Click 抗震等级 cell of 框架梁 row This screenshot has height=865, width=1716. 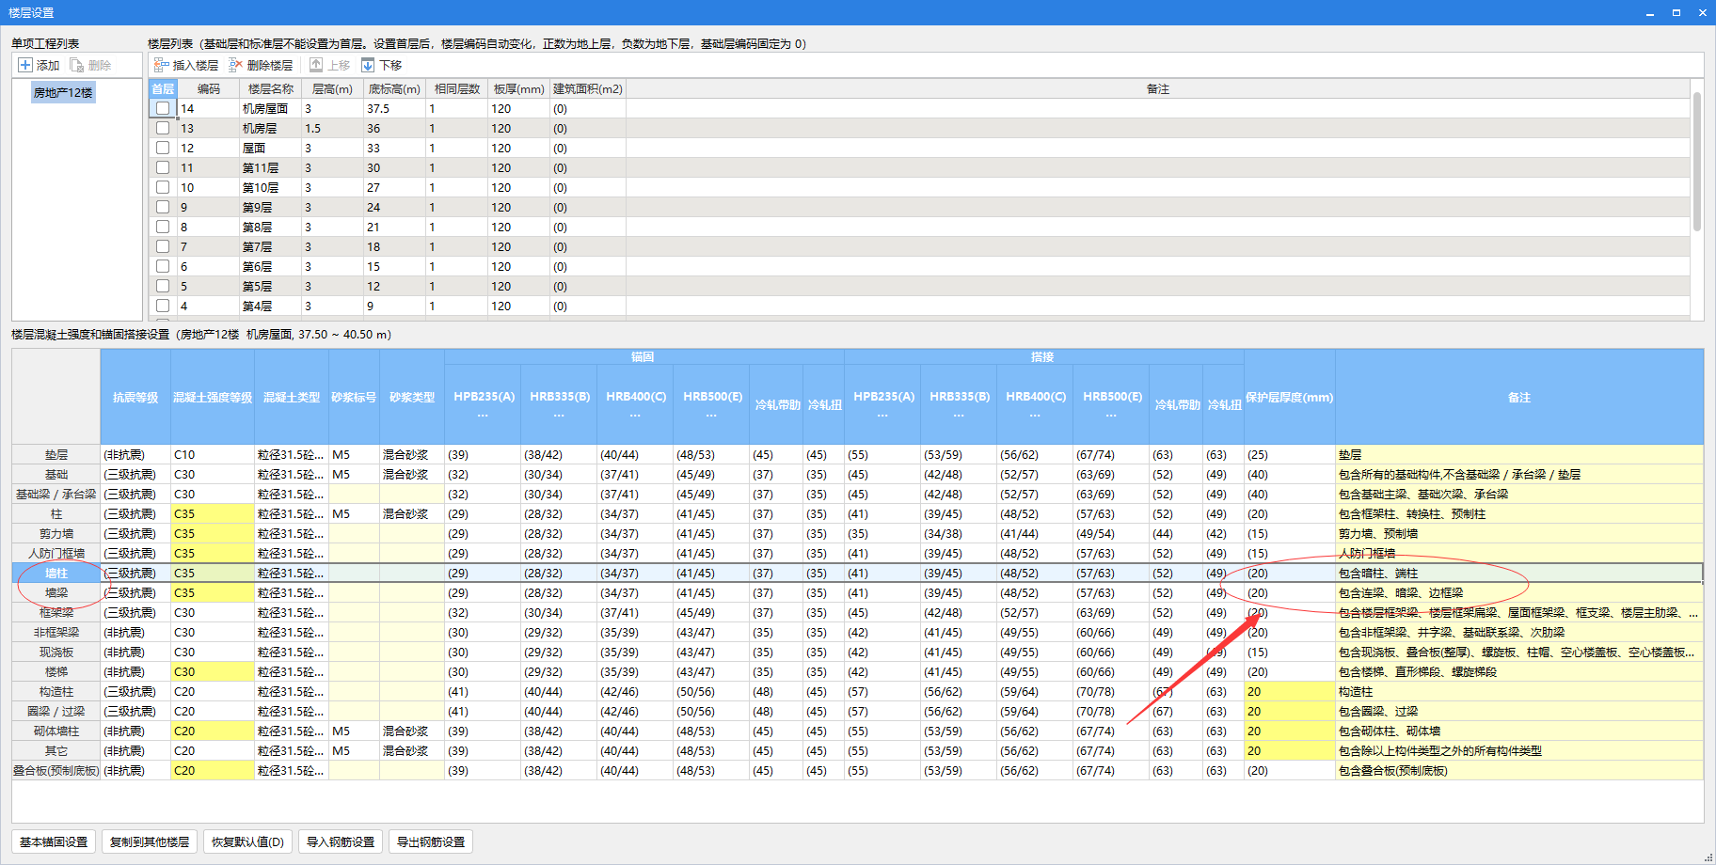[x=135, y=612]
